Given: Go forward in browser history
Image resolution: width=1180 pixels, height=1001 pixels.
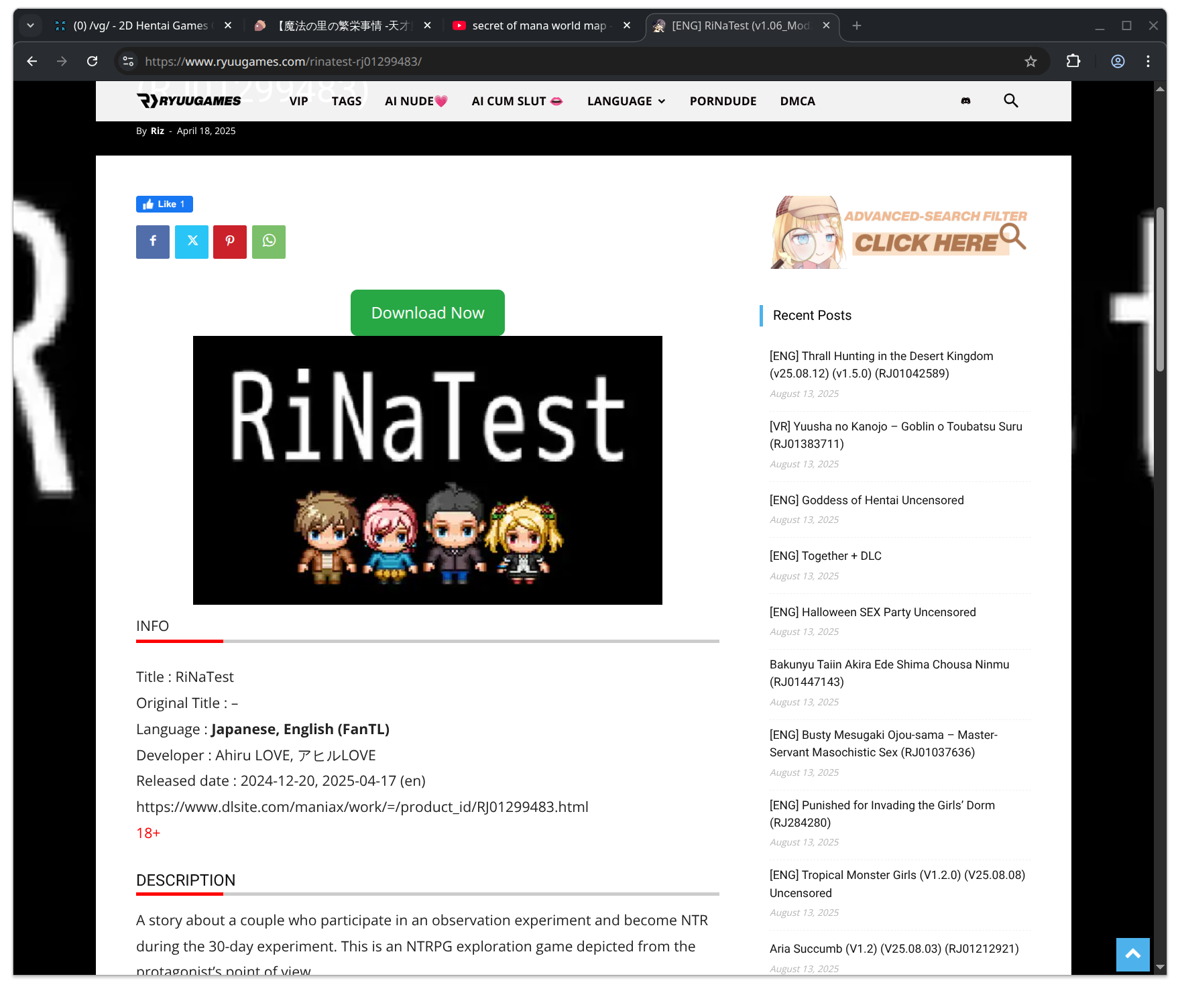Looking at the screenshot, I should tap(62, 62).
